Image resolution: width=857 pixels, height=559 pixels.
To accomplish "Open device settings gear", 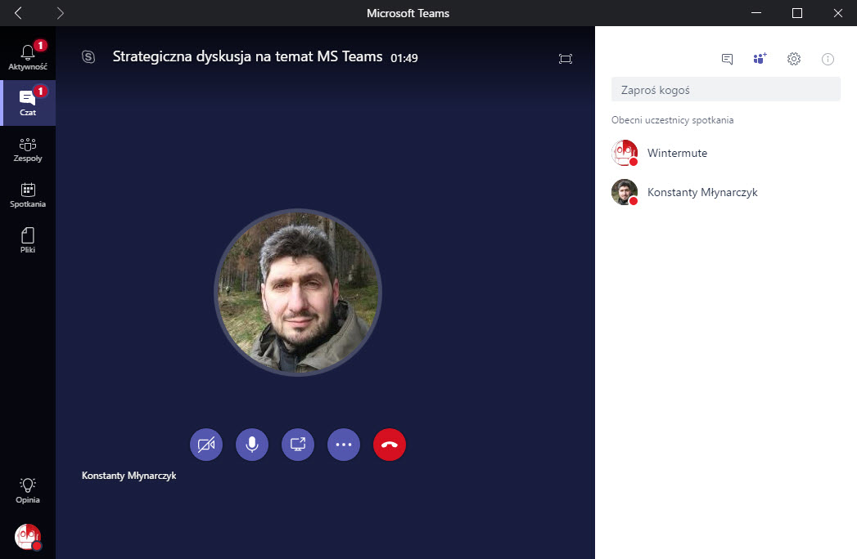I will (x=794, y=58).
